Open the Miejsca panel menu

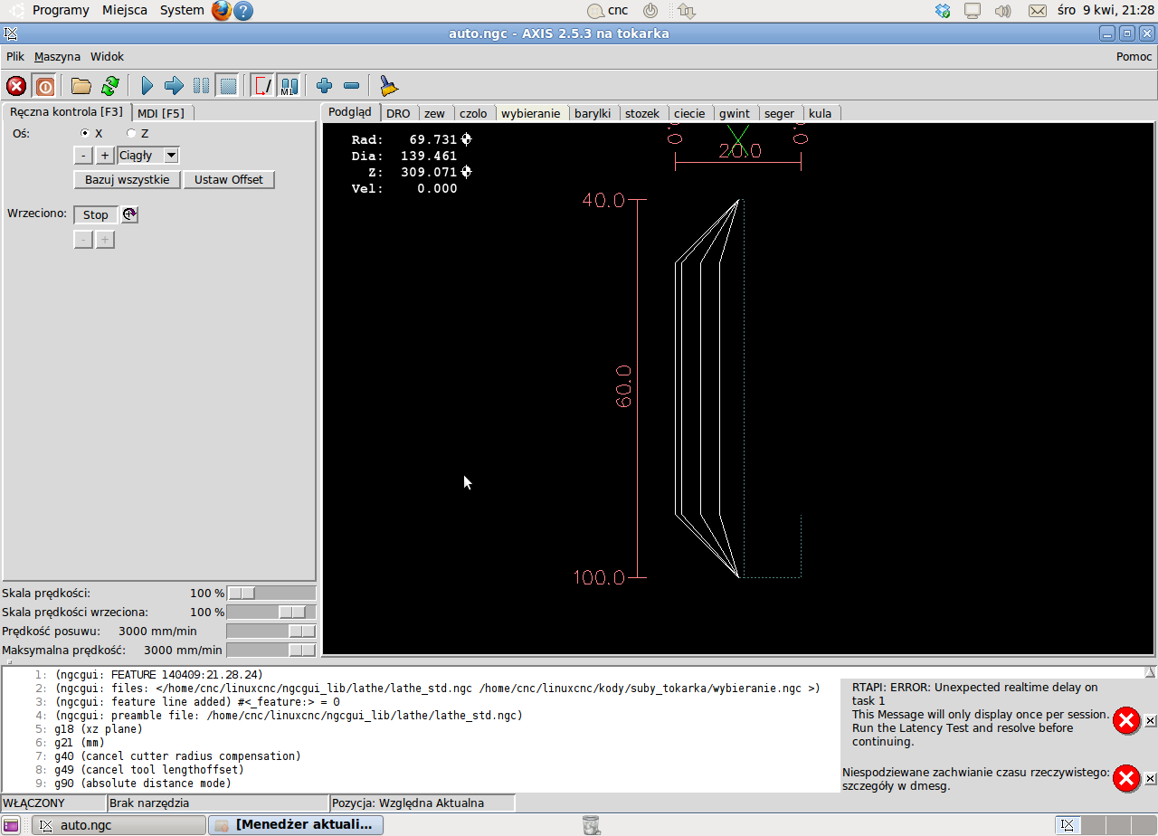[125, 10]
